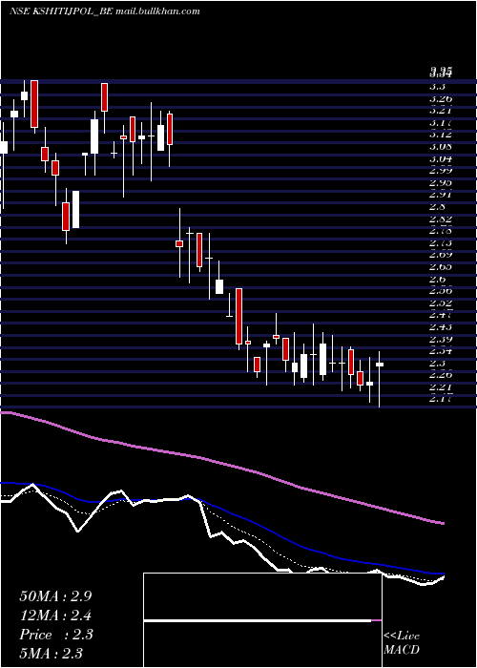Click the 2.34 price axis label
The width and height of the screenshot is (477, 668).
click(441, 351)
